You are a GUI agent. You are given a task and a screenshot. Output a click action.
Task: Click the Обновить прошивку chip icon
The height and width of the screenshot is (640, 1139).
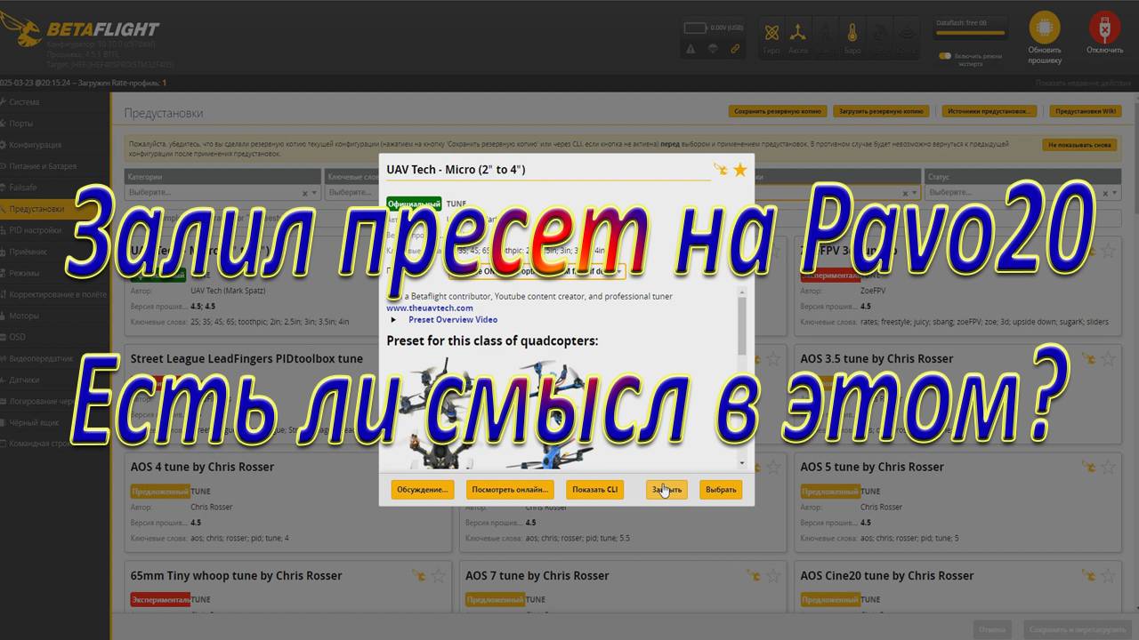(x=1045, y=27)
